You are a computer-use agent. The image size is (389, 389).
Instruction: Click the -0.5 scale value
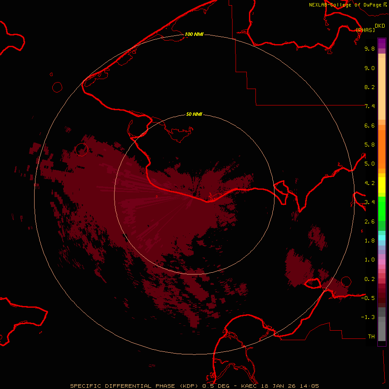368,298
